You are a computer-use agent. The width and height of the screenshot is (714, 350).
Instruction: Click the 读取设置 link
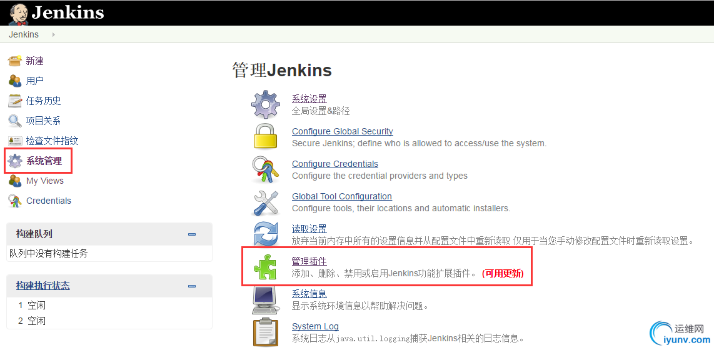pyautogui.click(x=309, y=229)
